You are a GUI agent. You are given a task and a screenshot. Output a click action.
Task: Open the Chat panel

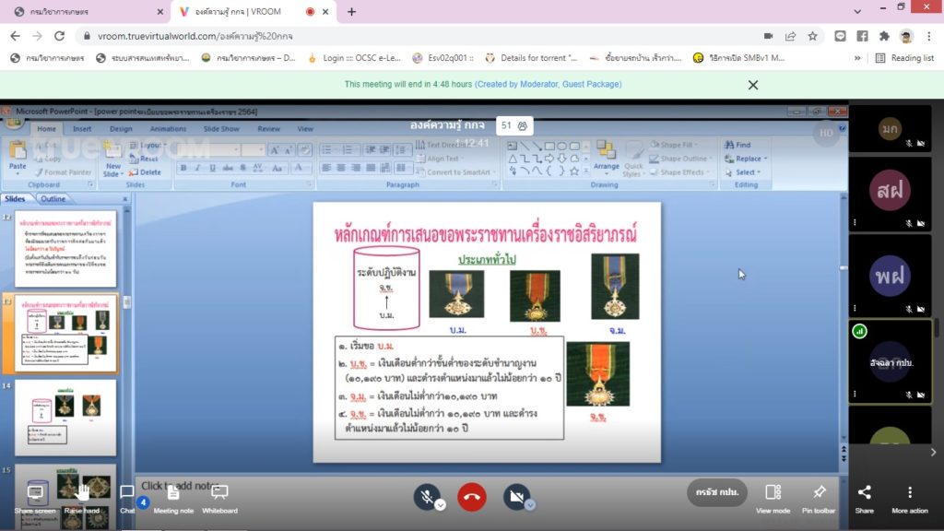pyautogui.click(x=127, y=498)
